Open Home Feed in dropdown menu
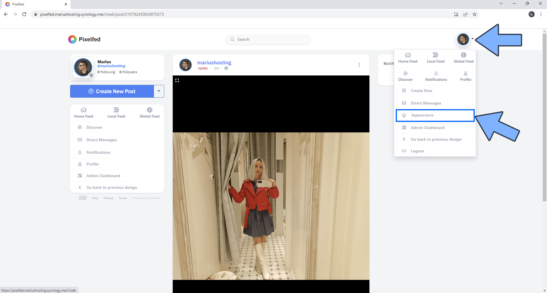Screen dimensions: 547x293 click(408, 58)
